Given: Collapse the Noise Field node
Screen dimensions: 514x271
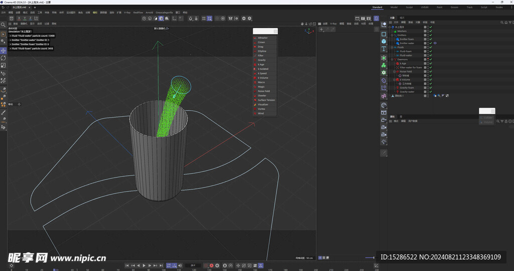Looking at the screenshot, I should (x=395, y=71).
